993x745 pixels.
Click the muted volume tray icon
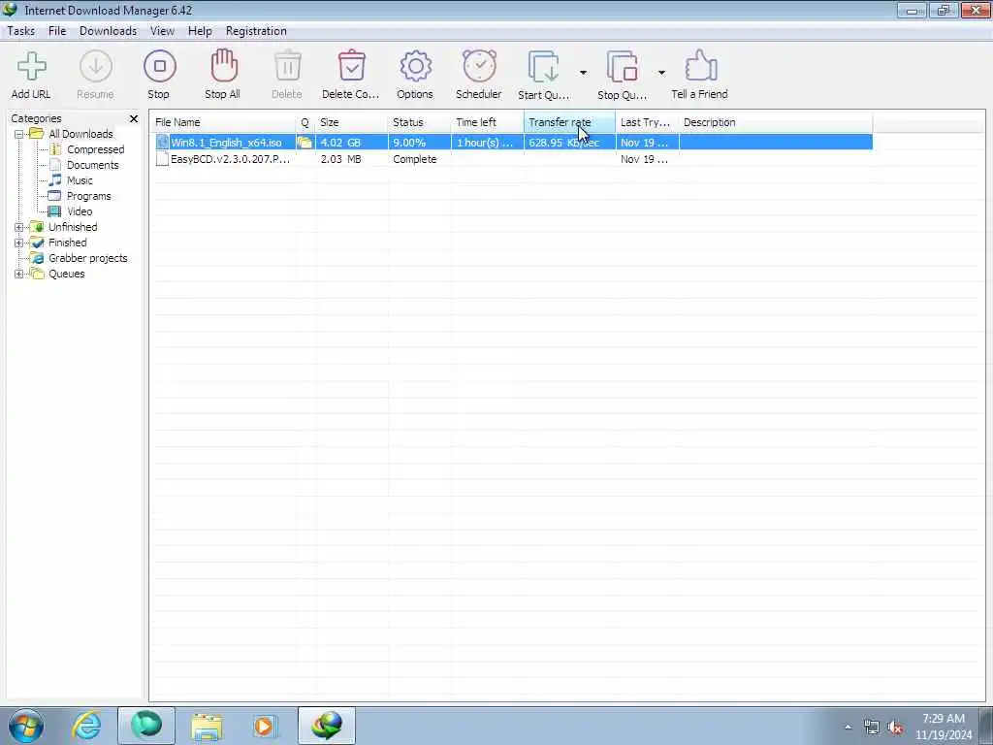pos(895,728)
